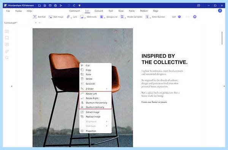Viewport: 228px width, 150px height.
Task: Close the Furniture.pdf tab
Action: 36,23
